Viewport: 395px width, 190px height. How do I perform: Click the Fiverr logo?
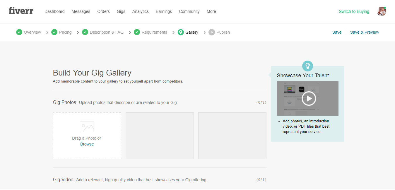pos(21,11)
